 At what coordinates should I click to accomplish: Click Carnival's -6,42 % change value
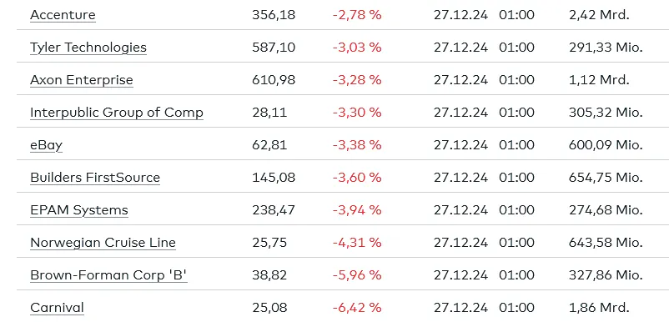(357, 308)
